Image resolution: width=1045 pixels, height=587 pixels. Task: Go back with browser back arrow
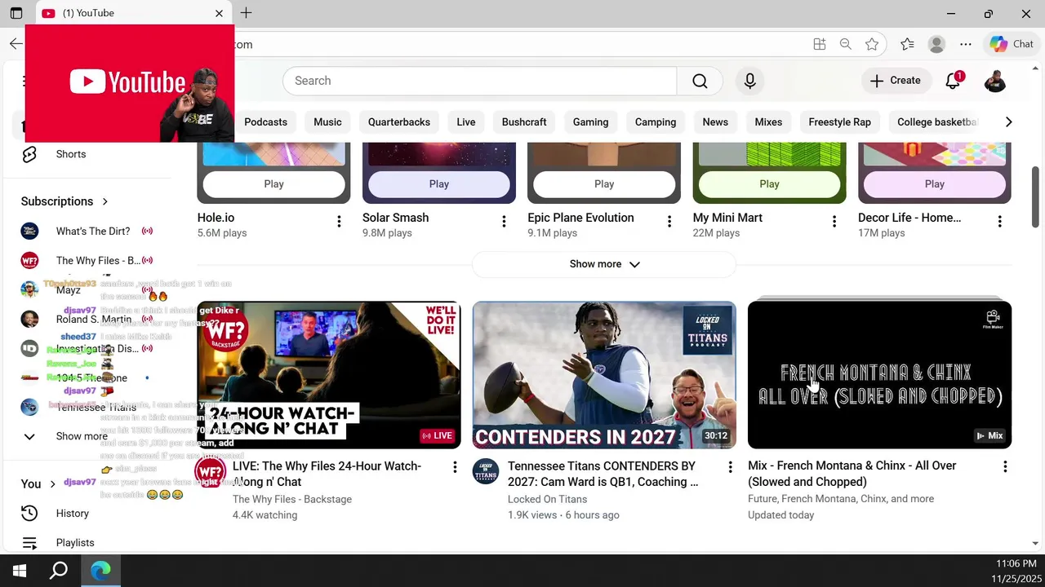[x=16, y=44]
